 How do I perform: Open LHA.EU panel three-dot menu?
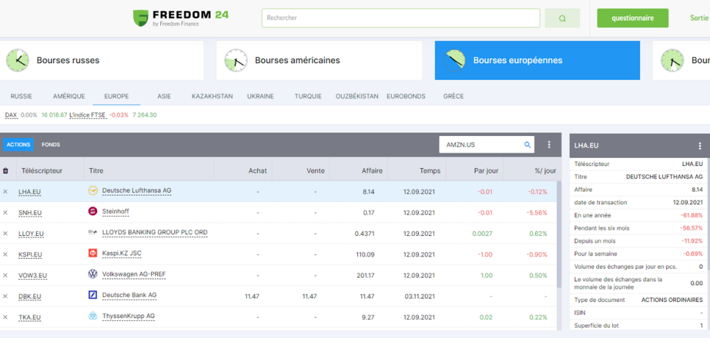coord(700,146)
